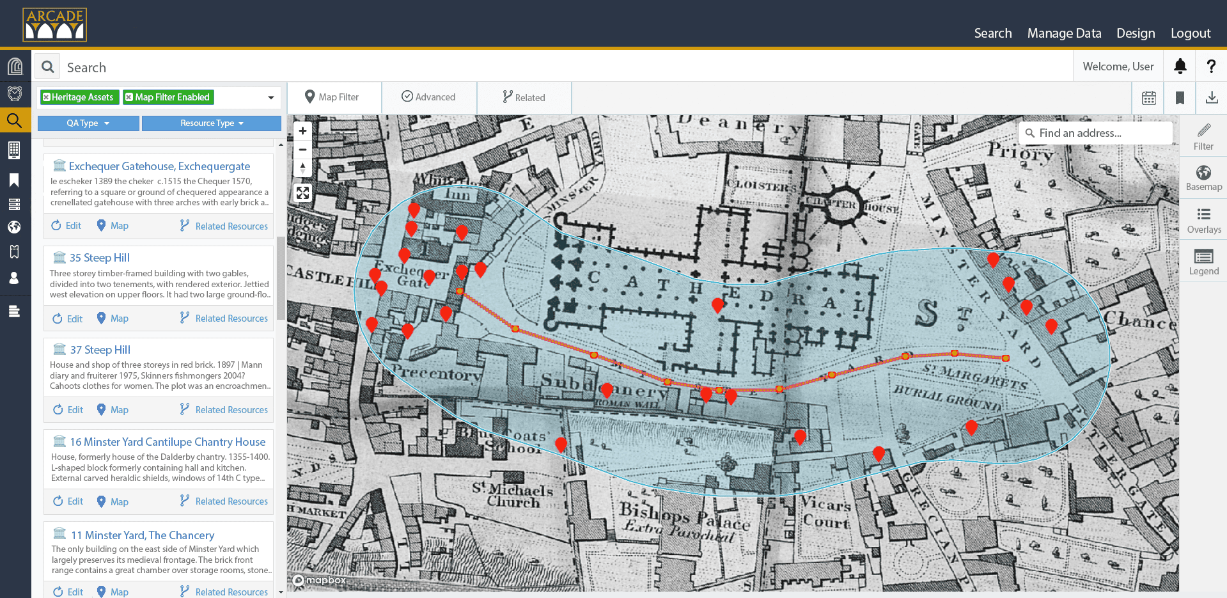Show 16 Minster Yard on map
Image resolution: width=1227 pixels, height=598 pixels.
(x=113, y=501)
